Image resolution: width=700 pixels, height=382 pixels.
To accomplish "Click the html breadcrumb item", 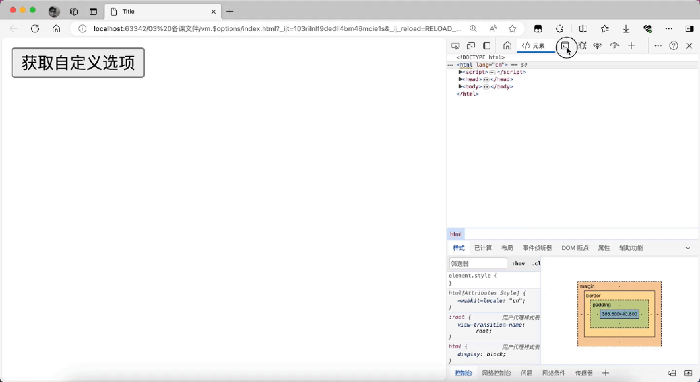I will (456, 234).
